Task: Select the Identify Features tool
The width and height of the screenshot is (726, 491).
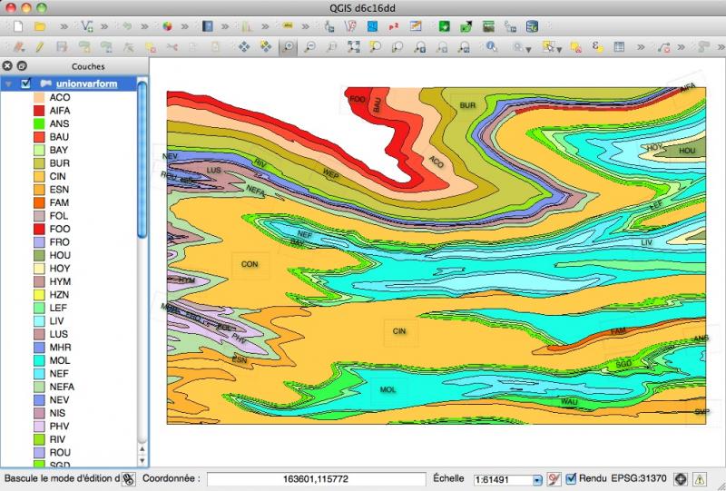Action: [x=491, y=46]
